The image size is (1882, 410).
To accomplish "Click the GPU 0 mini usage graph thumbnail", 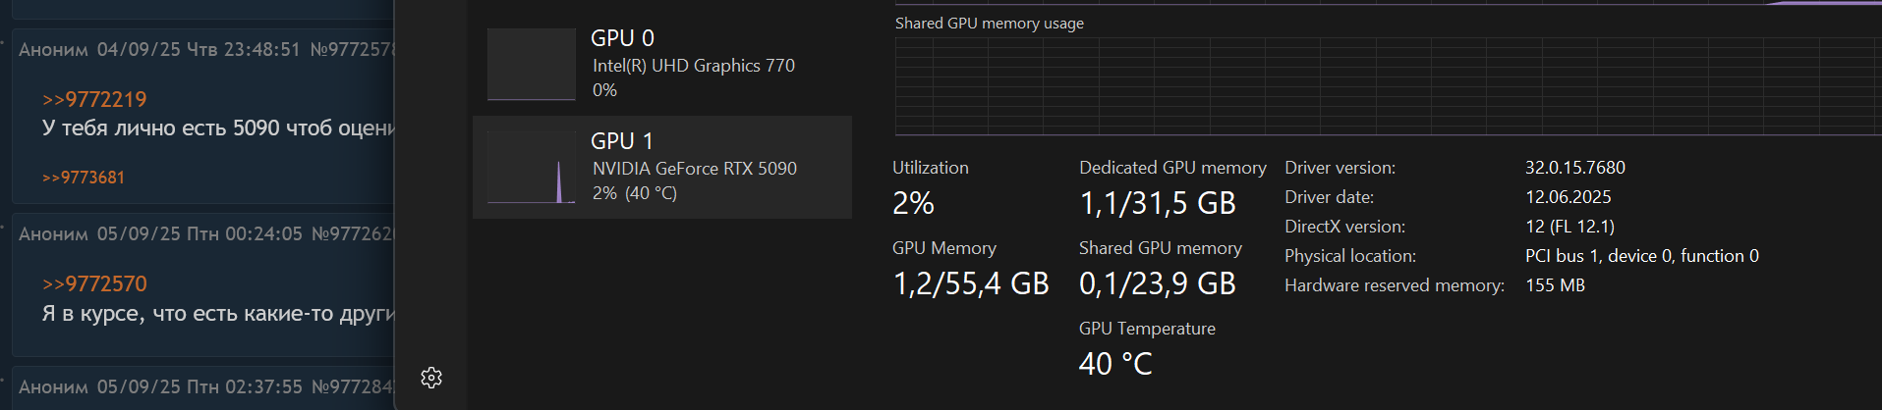I will click(532, 65).
